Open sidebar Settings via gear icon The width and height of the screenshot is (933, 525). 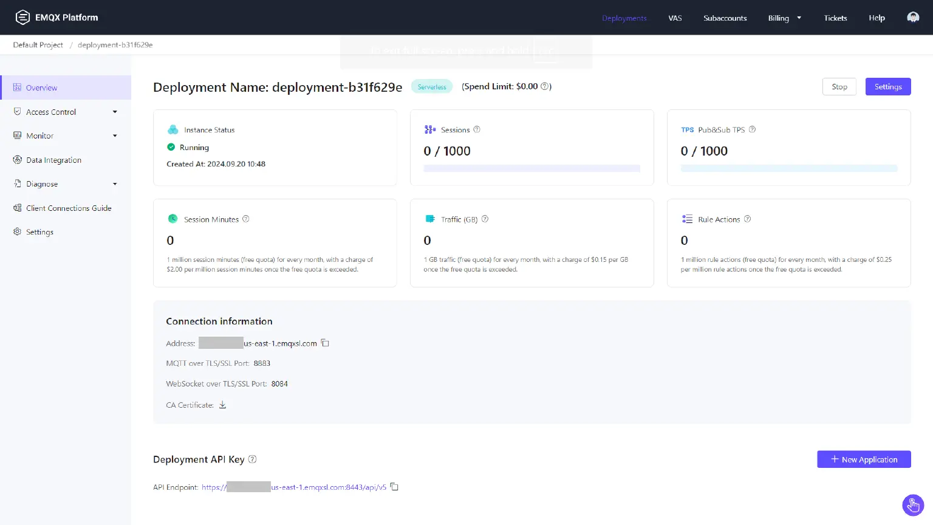click(x=18, y=232)
